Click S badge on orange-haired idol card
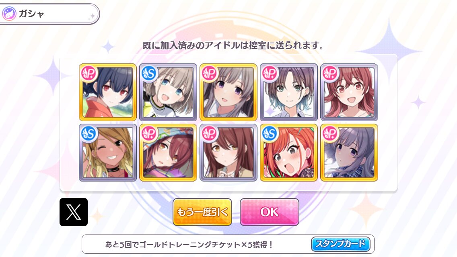Screen dimensions: 457x257 (x=270, y=134)
